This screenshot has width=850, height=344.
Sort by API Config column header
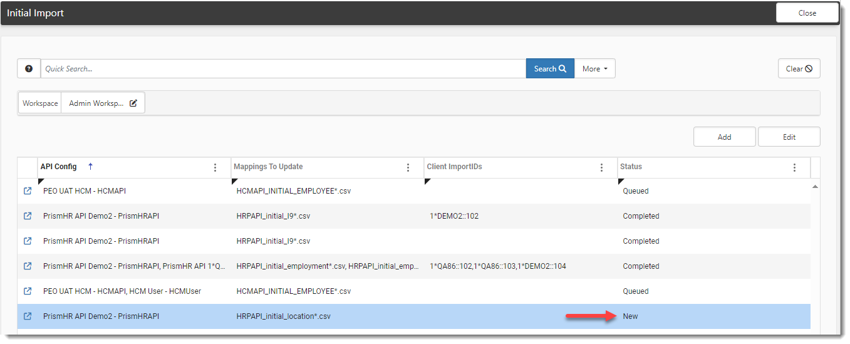pyautogui.click(x=59, y=167)
